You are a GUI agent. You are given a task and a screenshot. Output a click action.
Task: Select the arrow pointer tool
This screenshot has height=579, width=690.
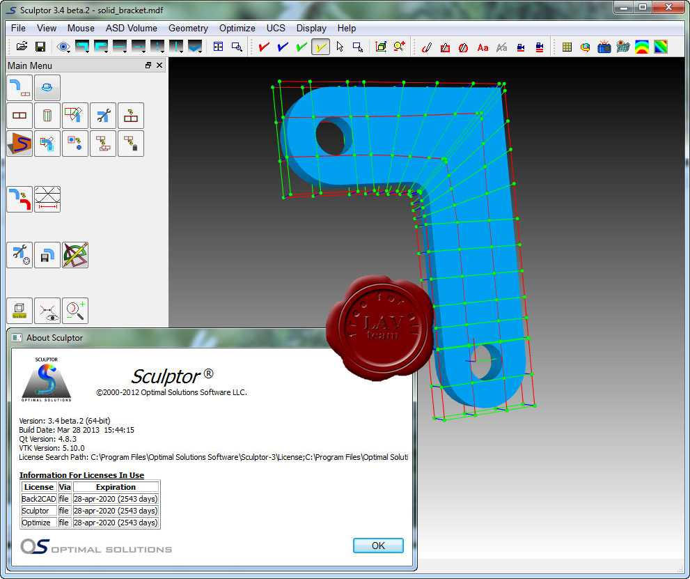pos(340,47)
